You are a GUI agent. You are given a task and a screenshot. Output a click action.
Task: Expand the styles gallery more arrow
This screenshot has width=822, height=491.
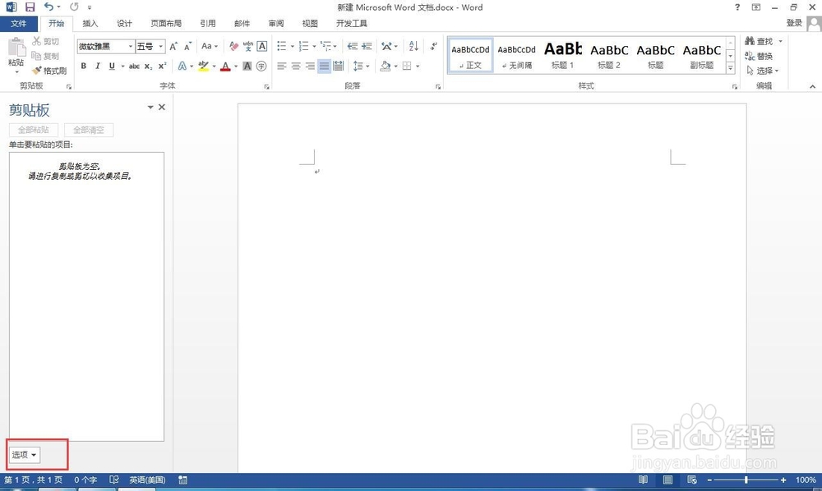(730, 67)
